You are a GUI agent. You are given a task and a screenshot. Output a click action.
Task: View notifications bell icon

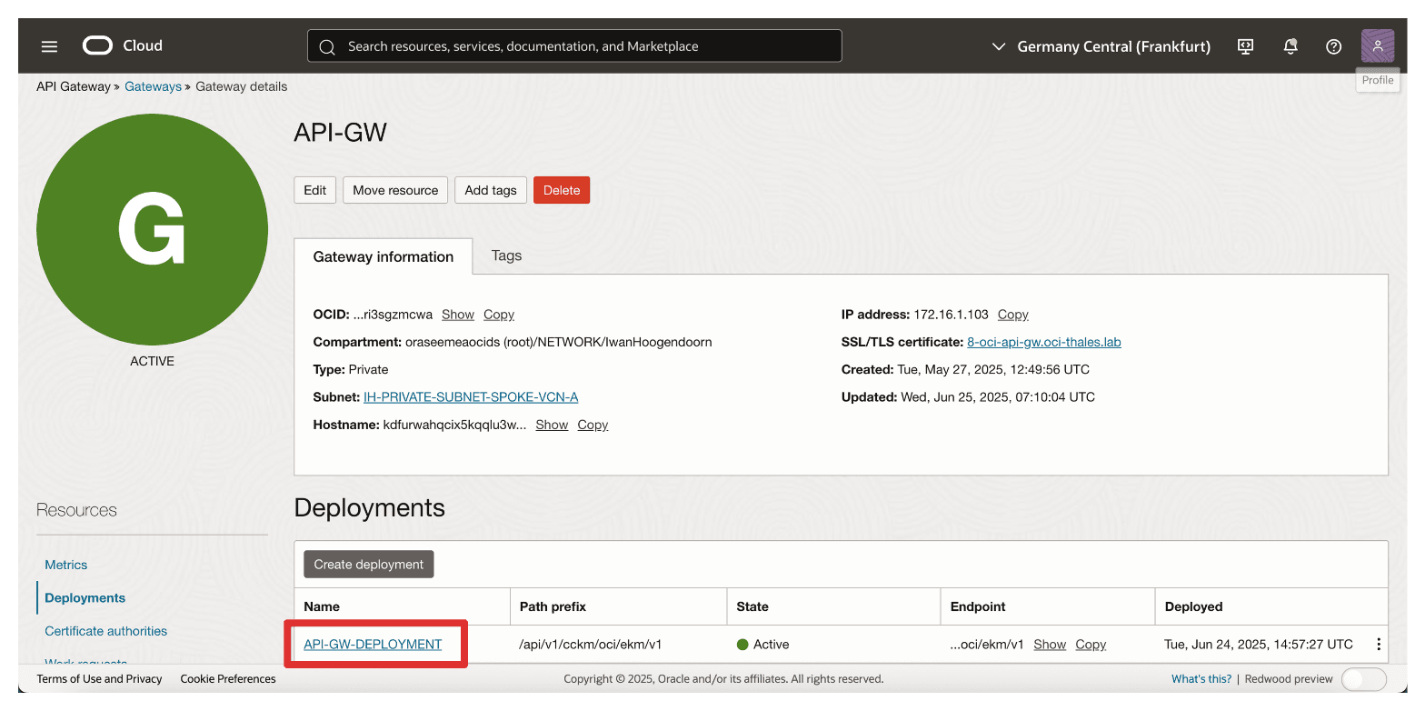click(x=1290, y=46)
